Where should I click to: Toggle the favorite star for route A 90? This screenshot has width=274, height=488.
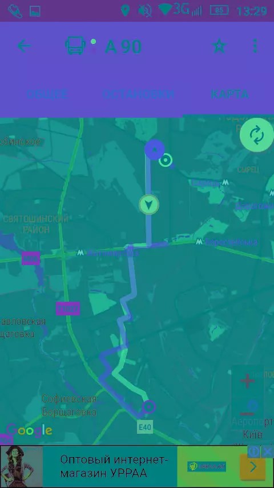tap(219, 46)
